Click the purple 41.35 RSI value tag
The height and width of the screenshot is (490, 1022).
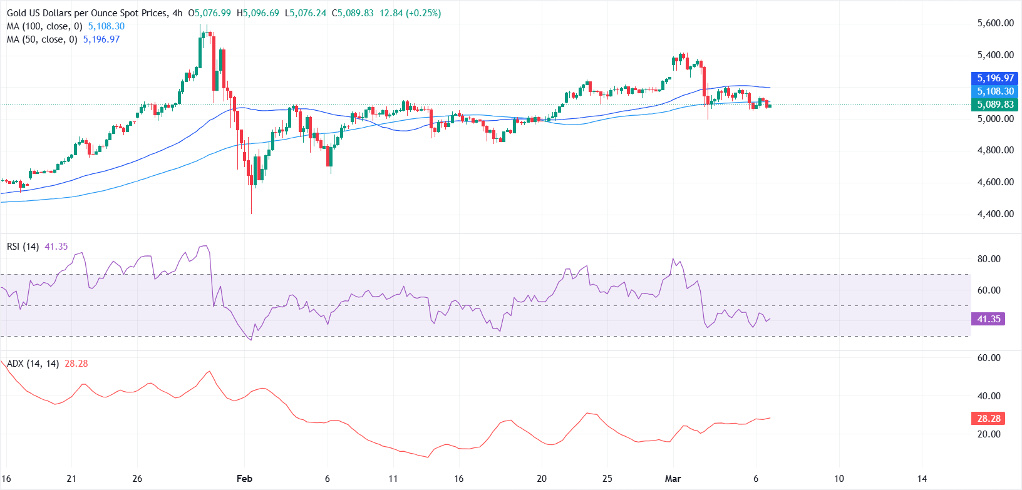click(x=989, y=319)
